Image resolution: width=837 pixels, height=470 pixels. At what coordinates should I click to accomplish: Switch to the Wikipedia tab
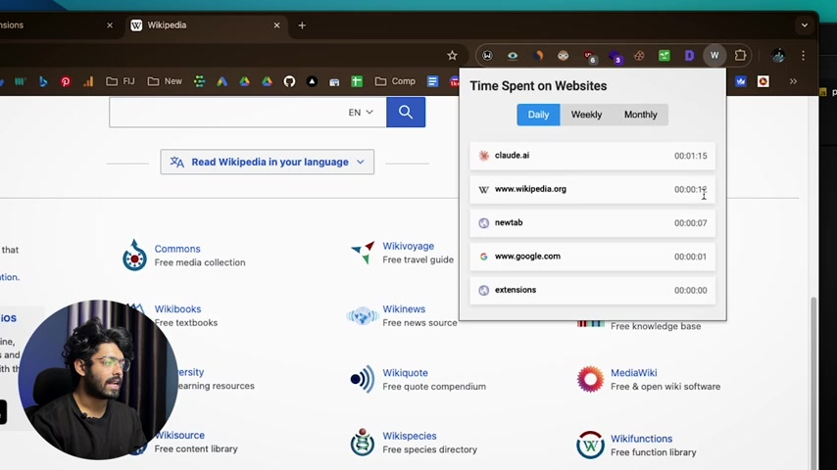(207, 25)
